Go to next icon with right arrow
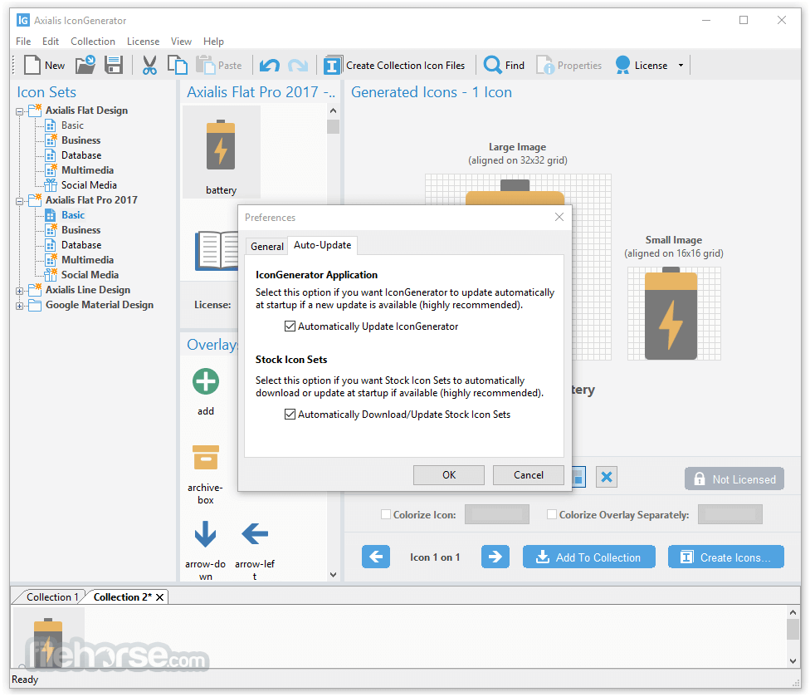Viewport: 810px width, 697px height. tap(495, 557)
